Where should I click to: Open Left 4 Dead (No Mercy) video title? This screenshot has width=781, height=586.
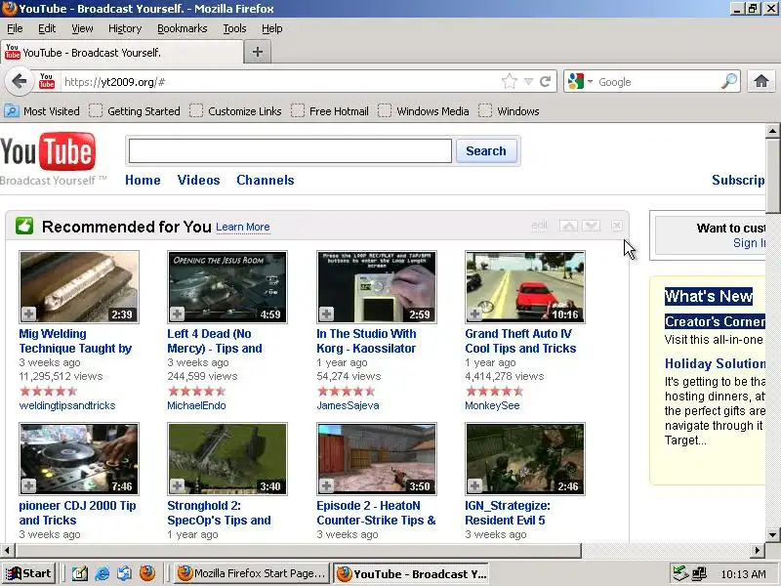(215, 341)
